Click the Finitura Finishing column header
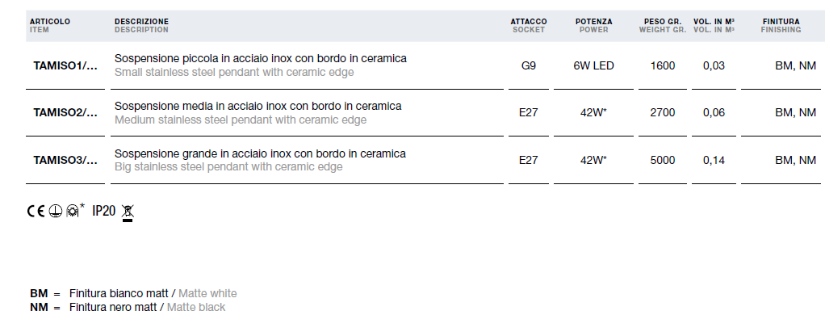Viewport: 825px width, 336px height. pyautogui.click(x=781, y=26)
